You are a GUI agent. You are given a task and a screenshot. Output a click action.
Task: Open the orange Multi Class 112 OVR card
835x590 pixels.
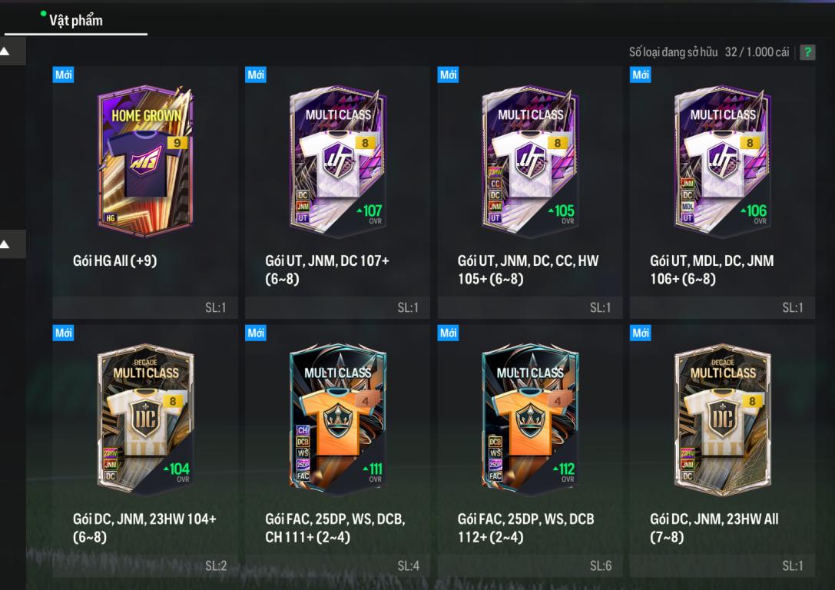530,419
